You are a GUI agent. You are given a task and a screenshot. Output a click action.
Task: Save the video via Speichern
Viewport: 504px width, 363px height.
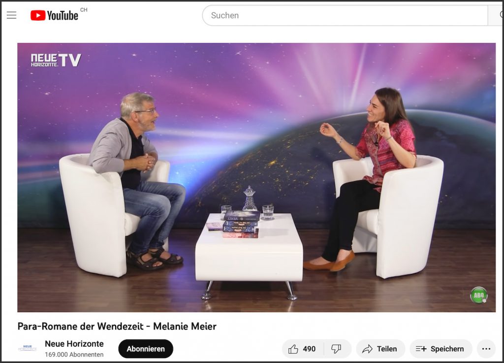click(441, 349)
